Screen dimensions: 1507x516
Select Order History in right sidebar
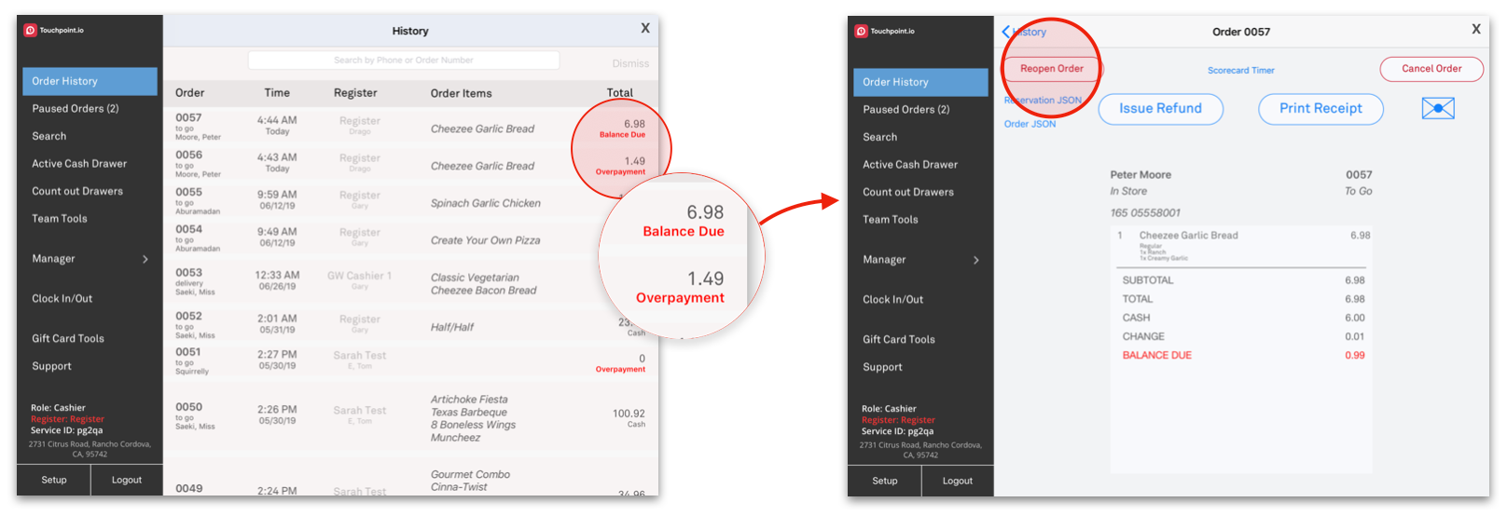920,82
